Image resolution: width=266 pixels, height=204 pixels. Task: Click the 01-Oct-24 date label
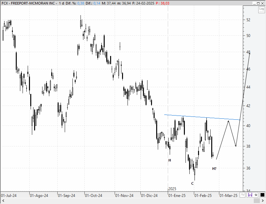[93, 196]
